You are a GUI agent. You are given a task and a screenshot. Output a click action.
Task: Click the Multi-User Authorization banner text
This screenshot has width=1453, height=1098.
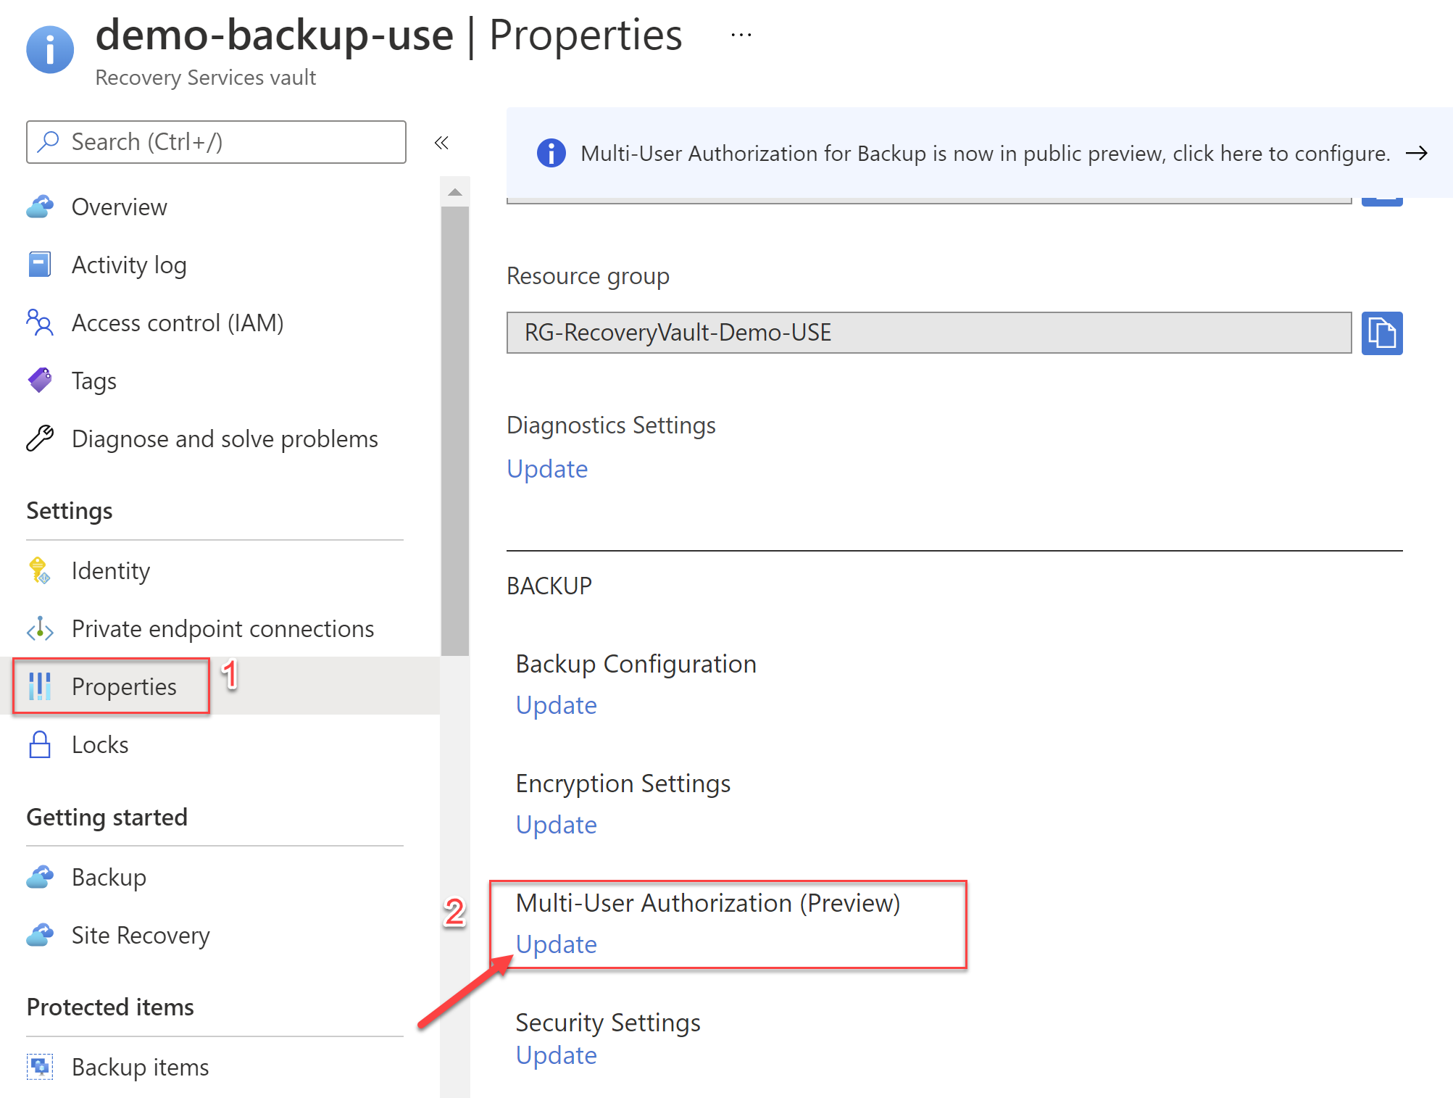pos(985,154)
